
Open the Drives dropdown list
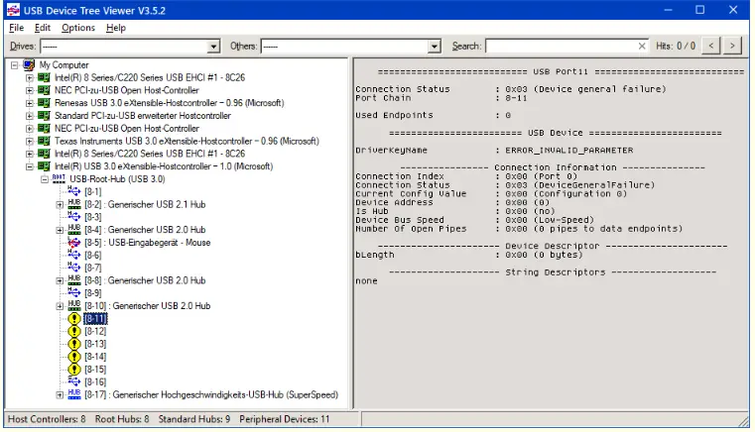[213, 47]
